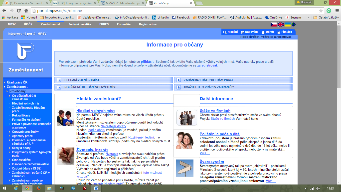
Task: Click Rekvalifikace in the sidebar
Action: [21, 115]
